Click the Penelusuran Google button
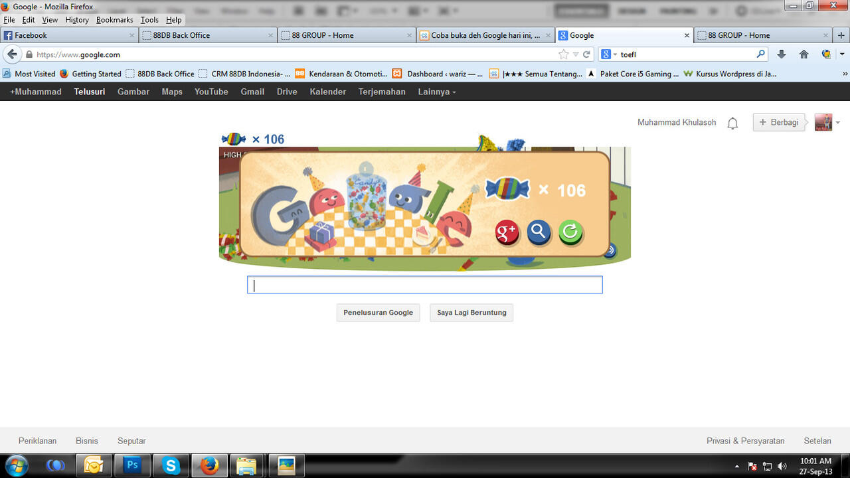 point(379,313)
